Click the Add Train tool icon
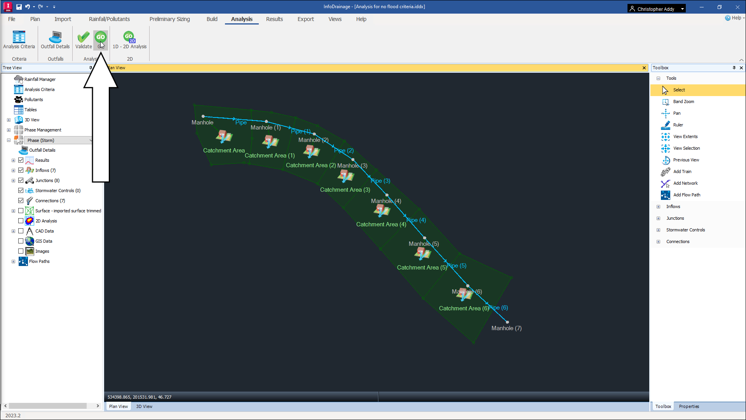 pyautogui.click(x=665, y=171)
